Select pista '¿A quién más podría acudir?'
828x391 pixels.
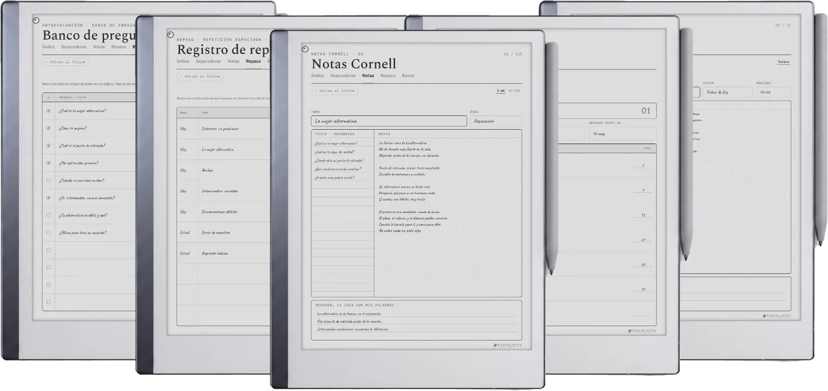334,177
